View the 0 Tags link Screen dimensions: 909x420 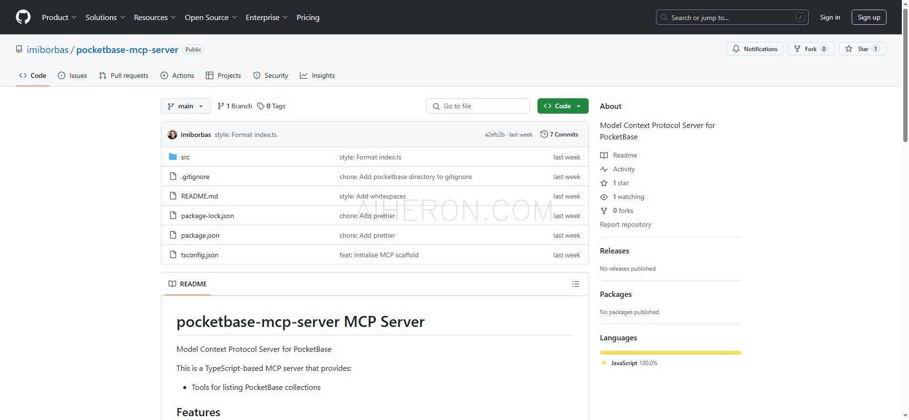click(271, 106)
